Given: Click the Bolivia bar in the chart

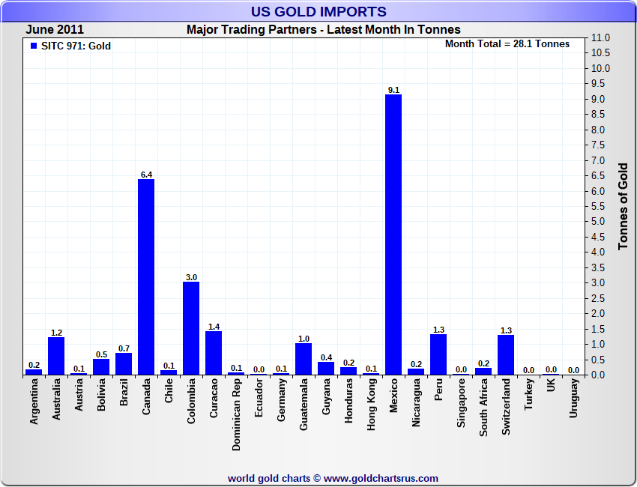Looking at the screenshot, I should [101, 367].
